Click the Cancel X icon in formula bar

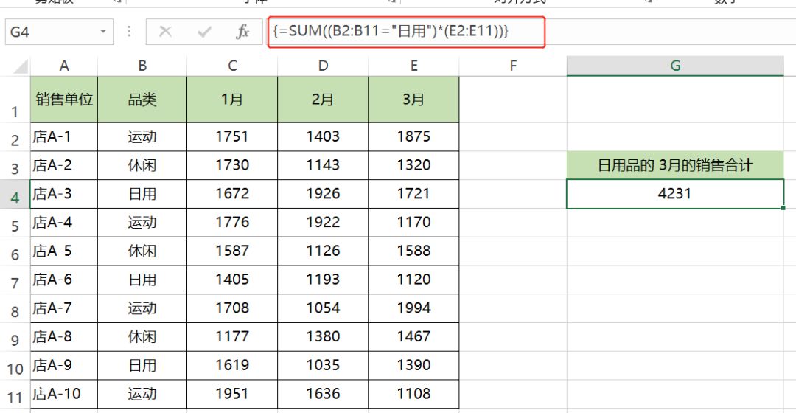[x=166, y=32]
